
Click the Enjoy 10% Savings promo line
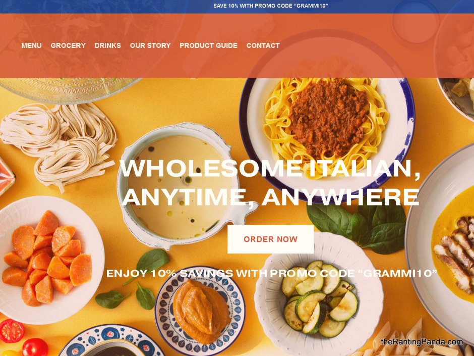coord(271,273)
